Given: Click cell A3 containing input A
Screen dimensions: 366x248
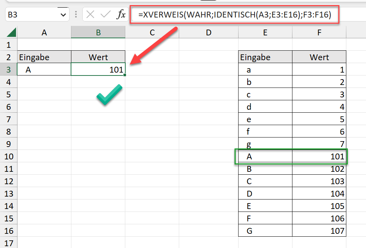Looking at the screenshot, I should (x=44, y=70).
